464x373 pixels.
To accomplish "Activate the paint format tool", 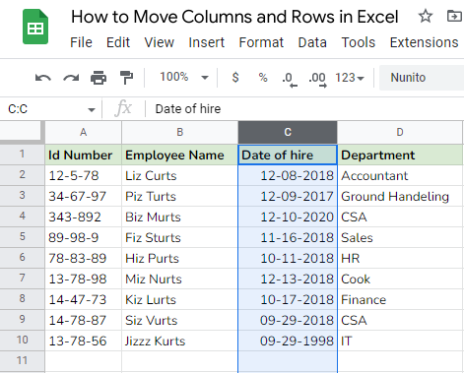I will coord(126,78).
